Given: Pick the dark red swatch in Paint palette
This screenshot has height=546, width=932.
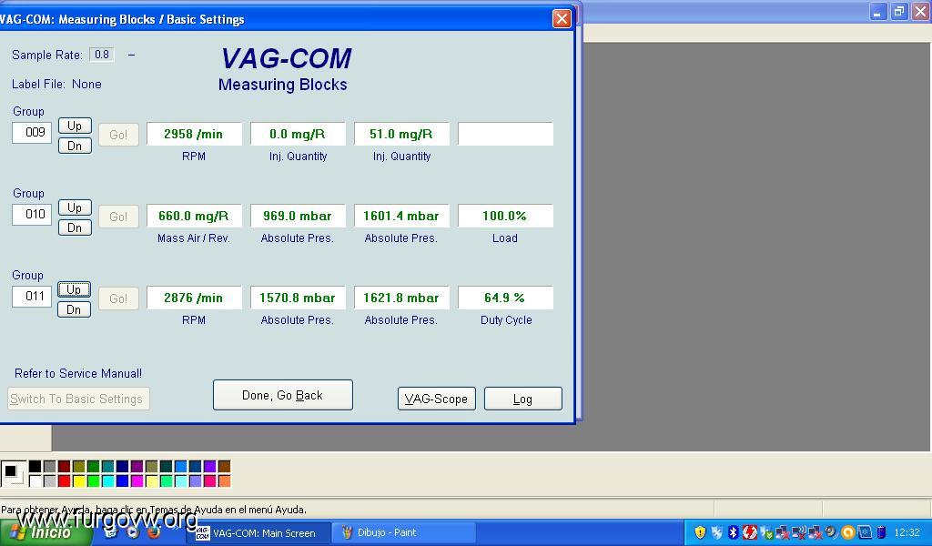Looking at the screenshot, I should (65, 467).
